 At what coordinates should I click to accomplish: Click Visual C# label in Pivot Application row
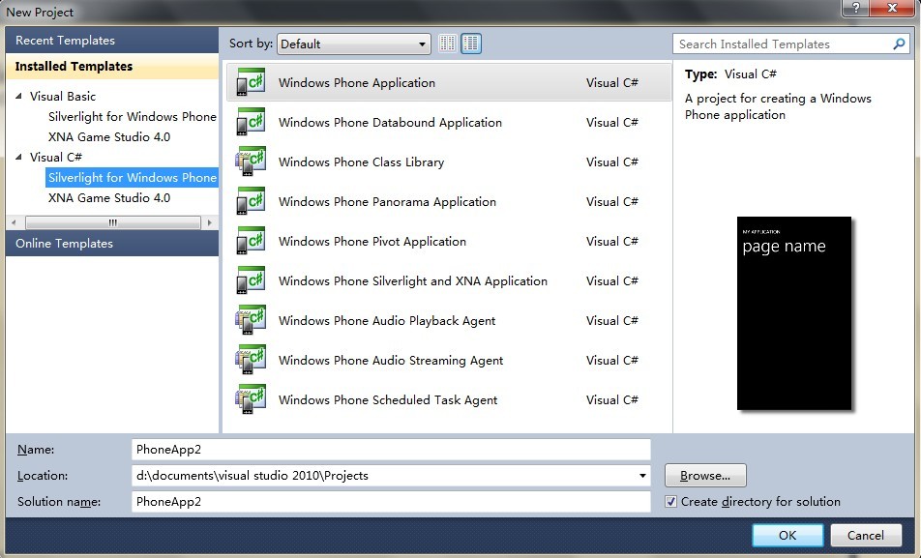(x=612, y=242)
